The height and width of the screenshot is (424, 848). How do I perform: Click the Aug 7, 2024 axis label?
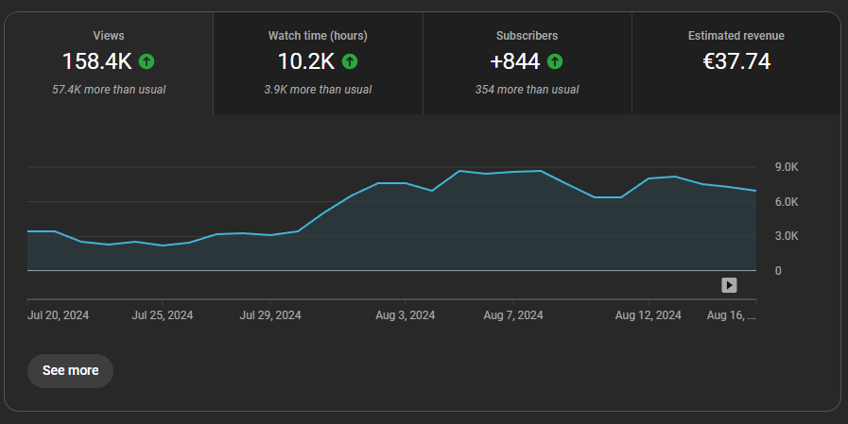(513, 315)
